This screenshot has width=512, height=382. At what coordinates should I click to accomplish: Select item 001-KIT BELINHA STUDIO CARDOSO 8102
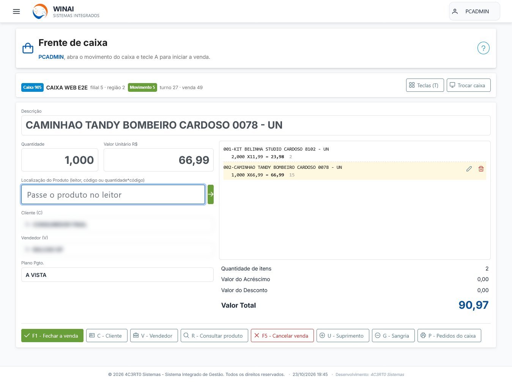(x=354, y=153)
